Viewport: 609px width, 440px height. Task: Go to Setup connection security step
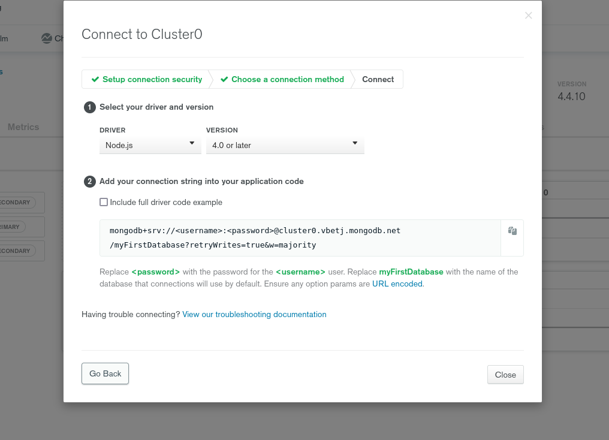(146, 79)
